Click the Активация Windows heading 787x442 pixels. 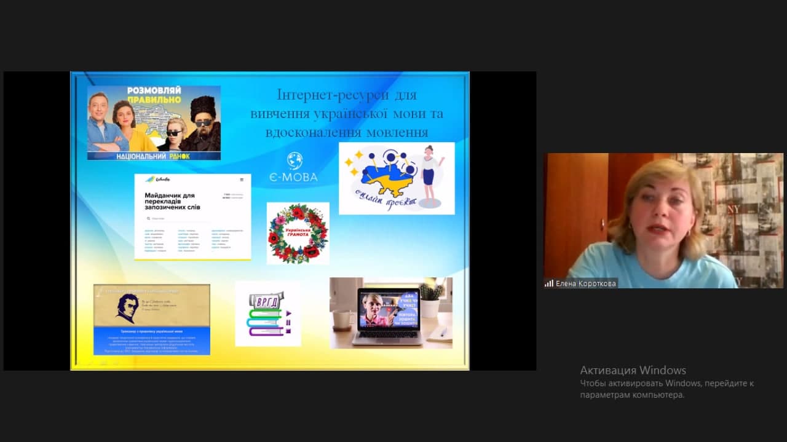[633, 370]
